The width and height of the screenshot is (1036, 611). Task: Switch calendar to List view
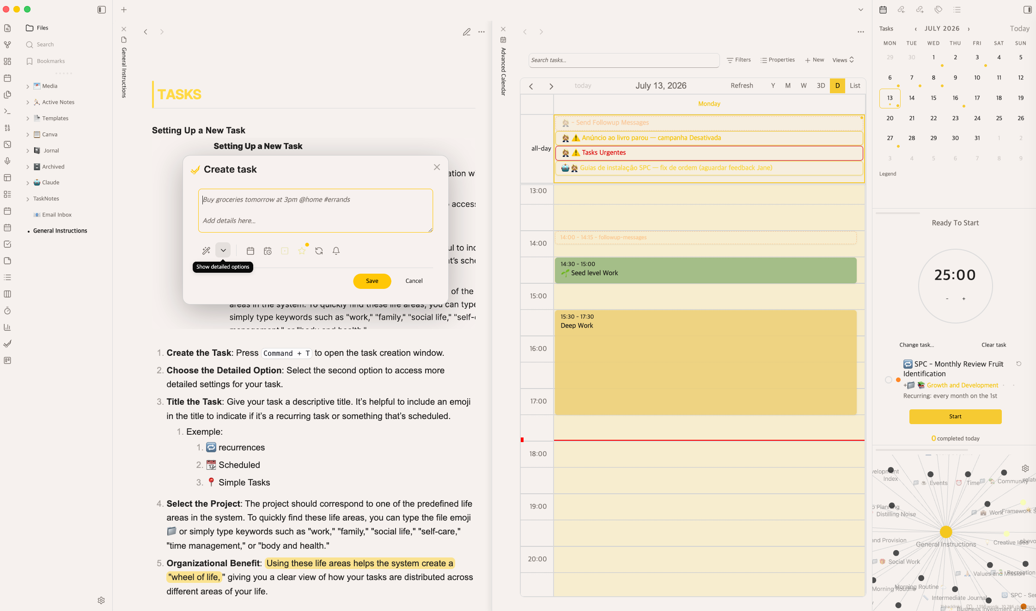pos(855,85)
